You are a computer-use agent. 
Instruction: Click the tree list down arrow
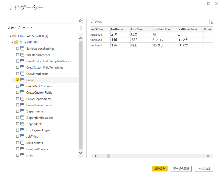tap(81, 153)
